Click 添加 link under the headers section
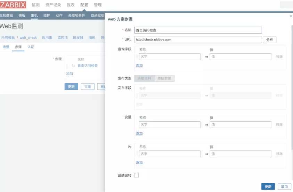This screenshot has height=192, width=293. [139, 163]
